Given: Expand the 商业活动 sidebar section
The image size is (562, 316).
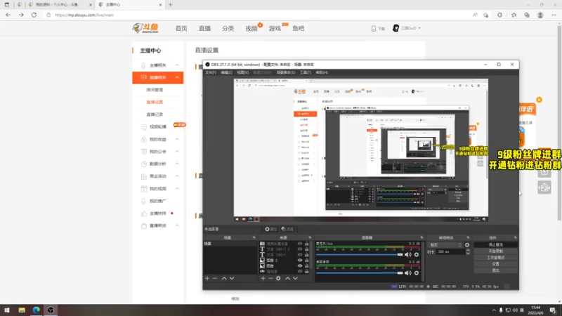Looking at the screenshot, I should (x=177, y=176).
